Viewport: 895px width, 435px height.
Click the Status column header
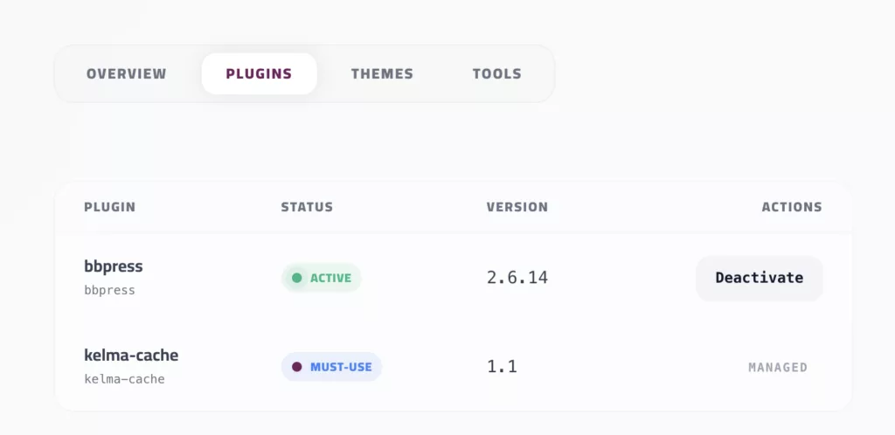[x=307, y=207]
